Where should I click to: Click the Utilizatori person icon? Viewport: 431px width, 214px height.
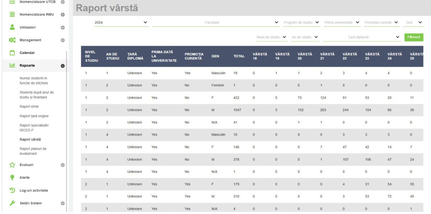(12, 27)
